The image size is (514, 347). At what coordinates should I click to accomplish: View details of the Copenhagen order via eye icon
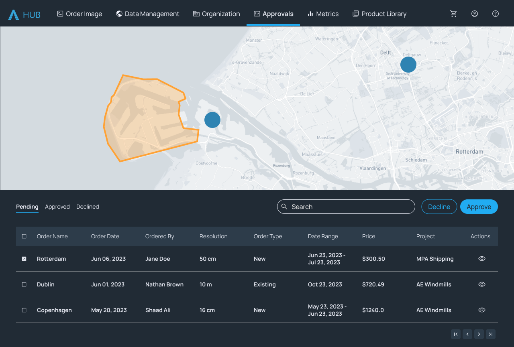point(481,310)
